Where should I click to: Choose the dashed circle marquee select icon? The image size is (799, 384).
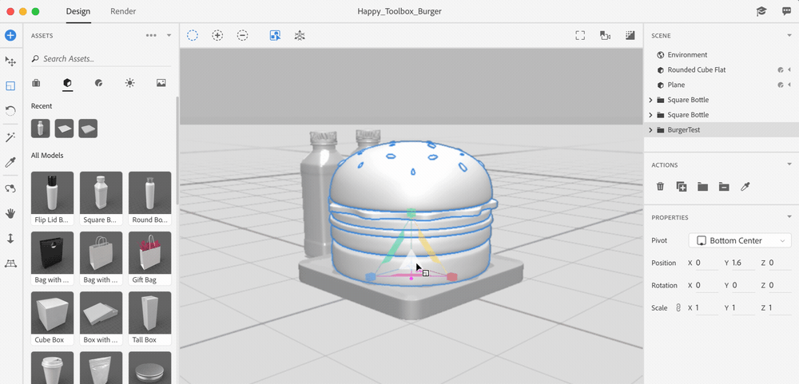coord(192,36)
